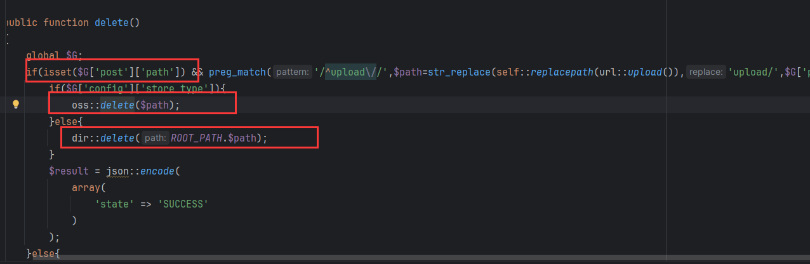Click the 'path:' inlay hint in dir::delete
The image size is (810, 264).
(x=156, y=138)
